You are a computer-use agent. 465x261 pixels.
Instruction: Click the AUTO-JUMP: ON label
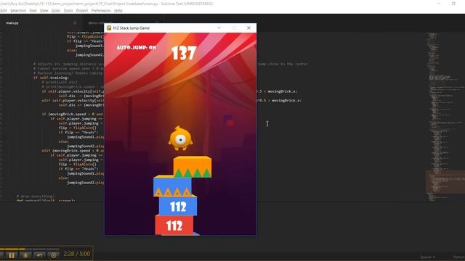pyautogui.click(x=137, y=47)
